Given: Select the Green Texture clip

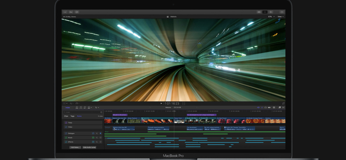Looking at the screenshot, I should point(134,120).
